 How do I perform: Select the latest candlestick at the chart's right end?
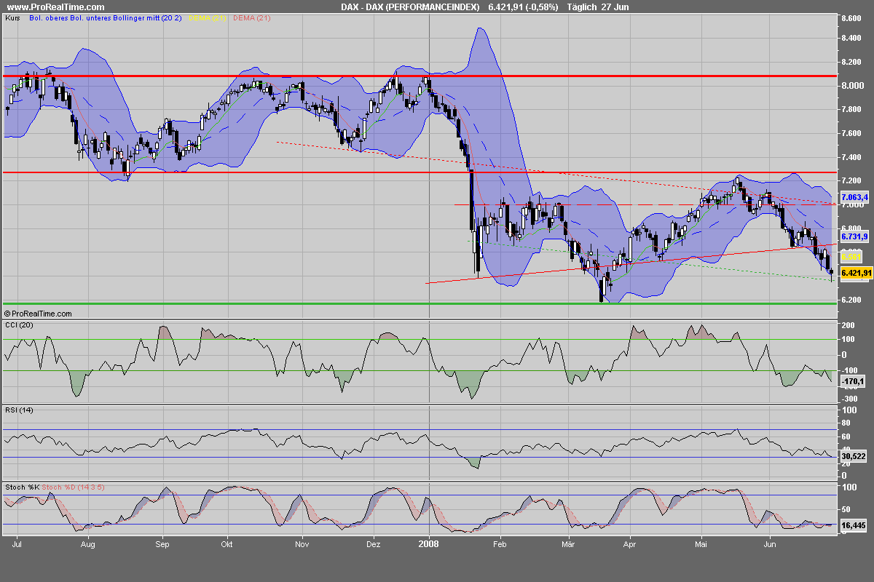pos(832,273)
